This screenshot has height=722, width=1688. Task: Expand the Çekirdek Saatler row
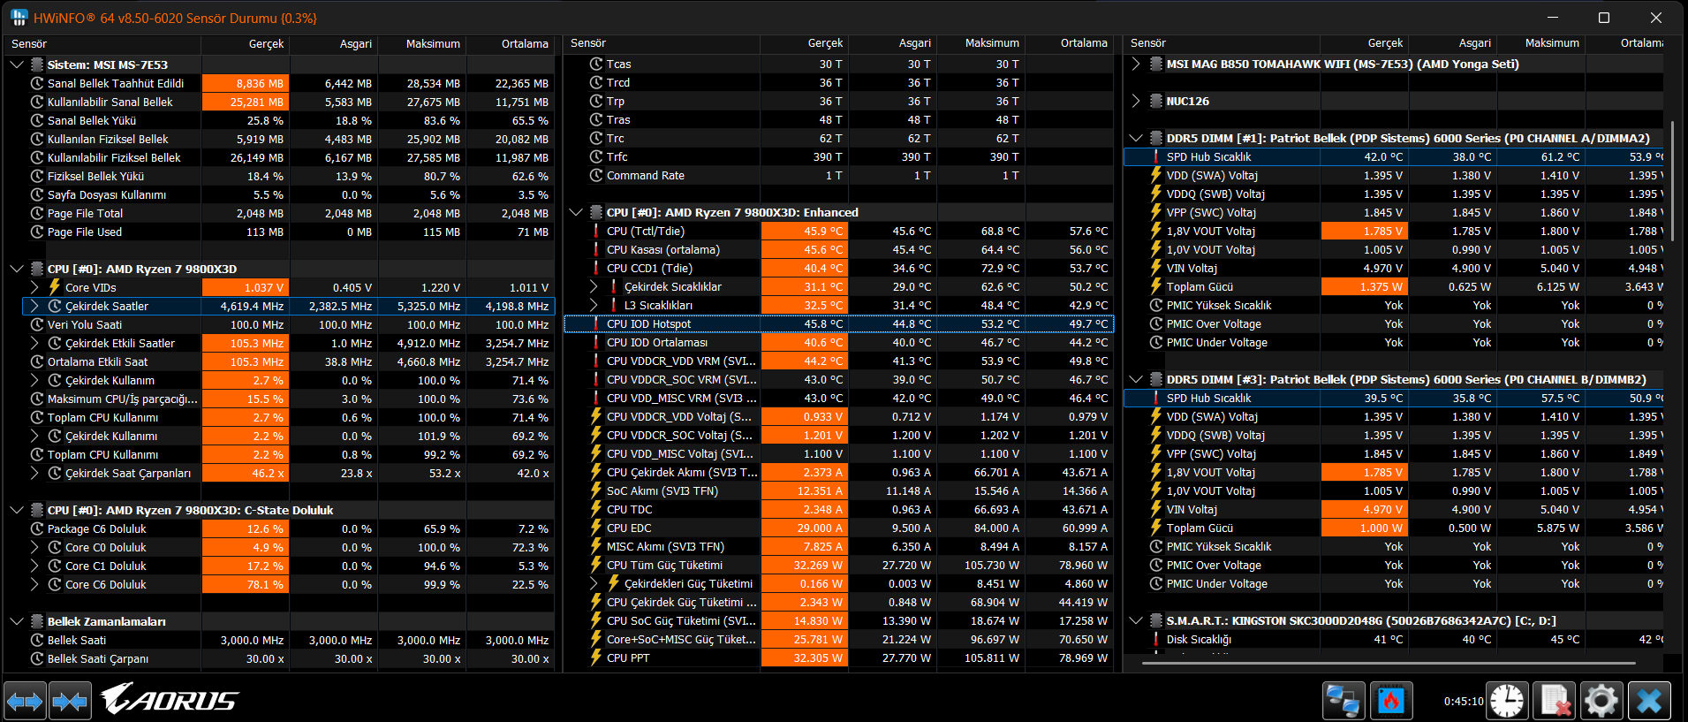pos(34,306)
